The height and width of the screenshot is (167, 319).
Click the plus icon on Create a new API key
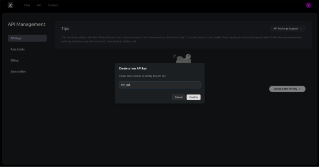pos(300,89)
